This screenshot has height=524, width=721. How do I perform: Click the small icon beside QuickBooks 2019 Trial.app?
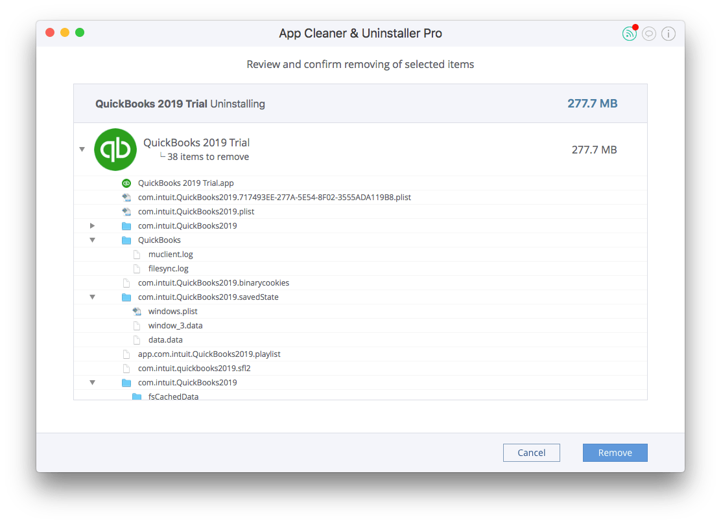click(x=126, y=183)
